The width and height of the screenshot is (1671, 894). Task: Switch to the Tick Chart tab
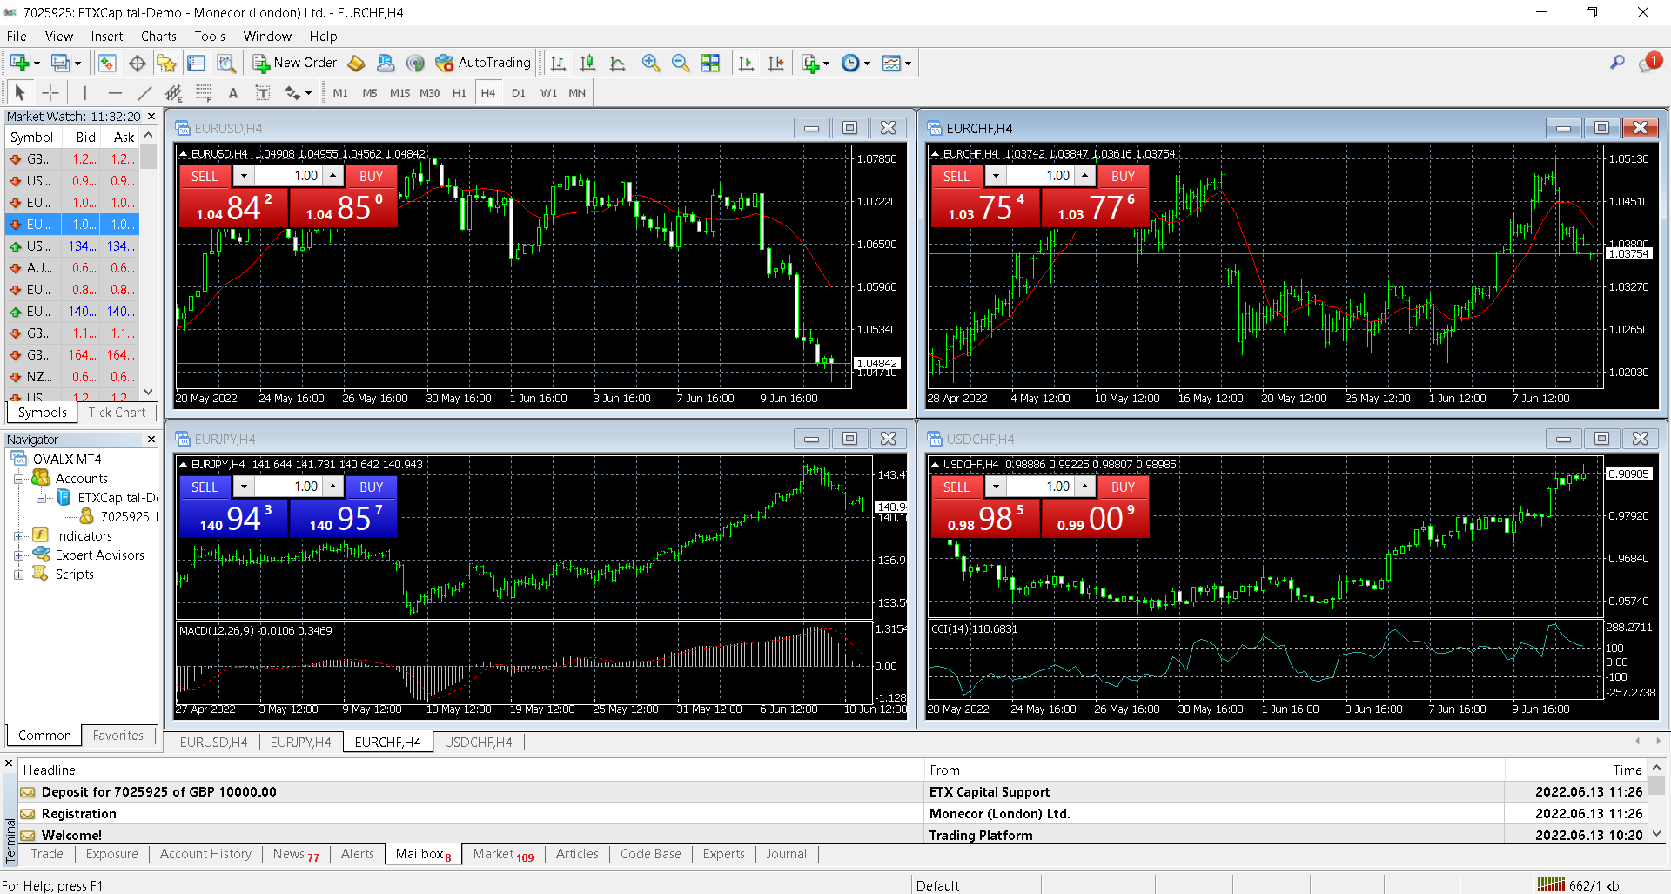117,413
